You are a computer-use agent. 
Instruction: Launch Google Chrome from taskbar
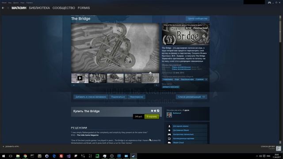25,156
